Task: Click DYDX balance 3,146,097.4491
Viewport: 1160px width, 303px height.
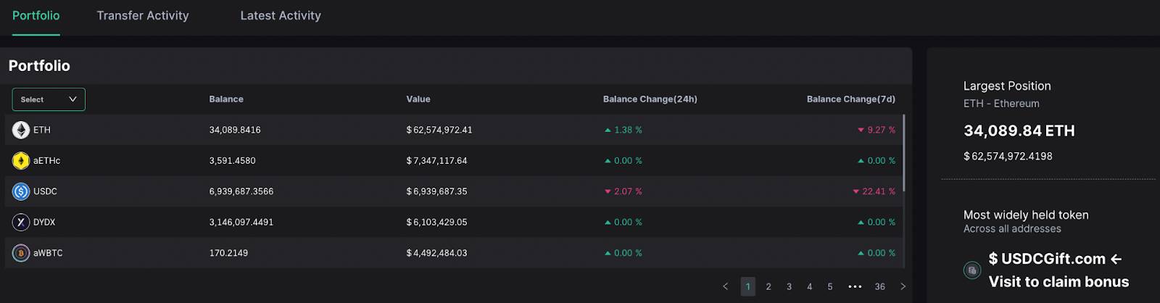Action: [x=241, y=223]
